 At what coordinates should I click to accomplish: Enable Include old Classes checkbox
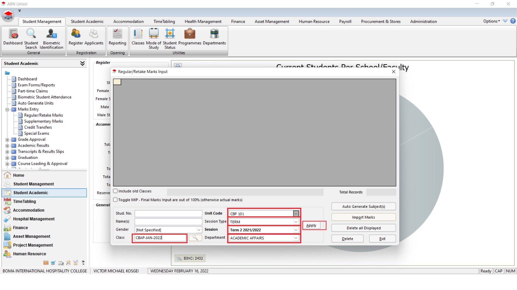click(116, 191)
